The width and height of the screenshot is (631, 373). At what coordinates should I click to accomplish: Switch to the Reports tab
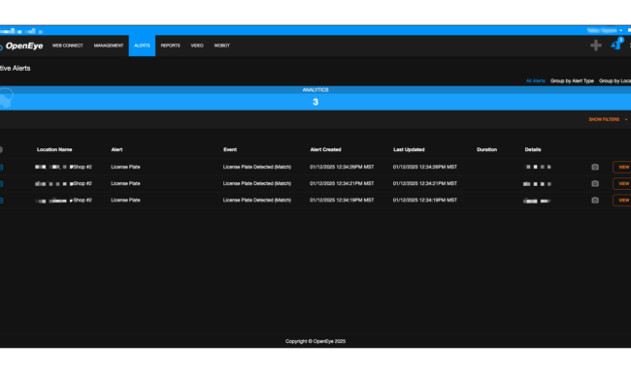coord(170,46)
